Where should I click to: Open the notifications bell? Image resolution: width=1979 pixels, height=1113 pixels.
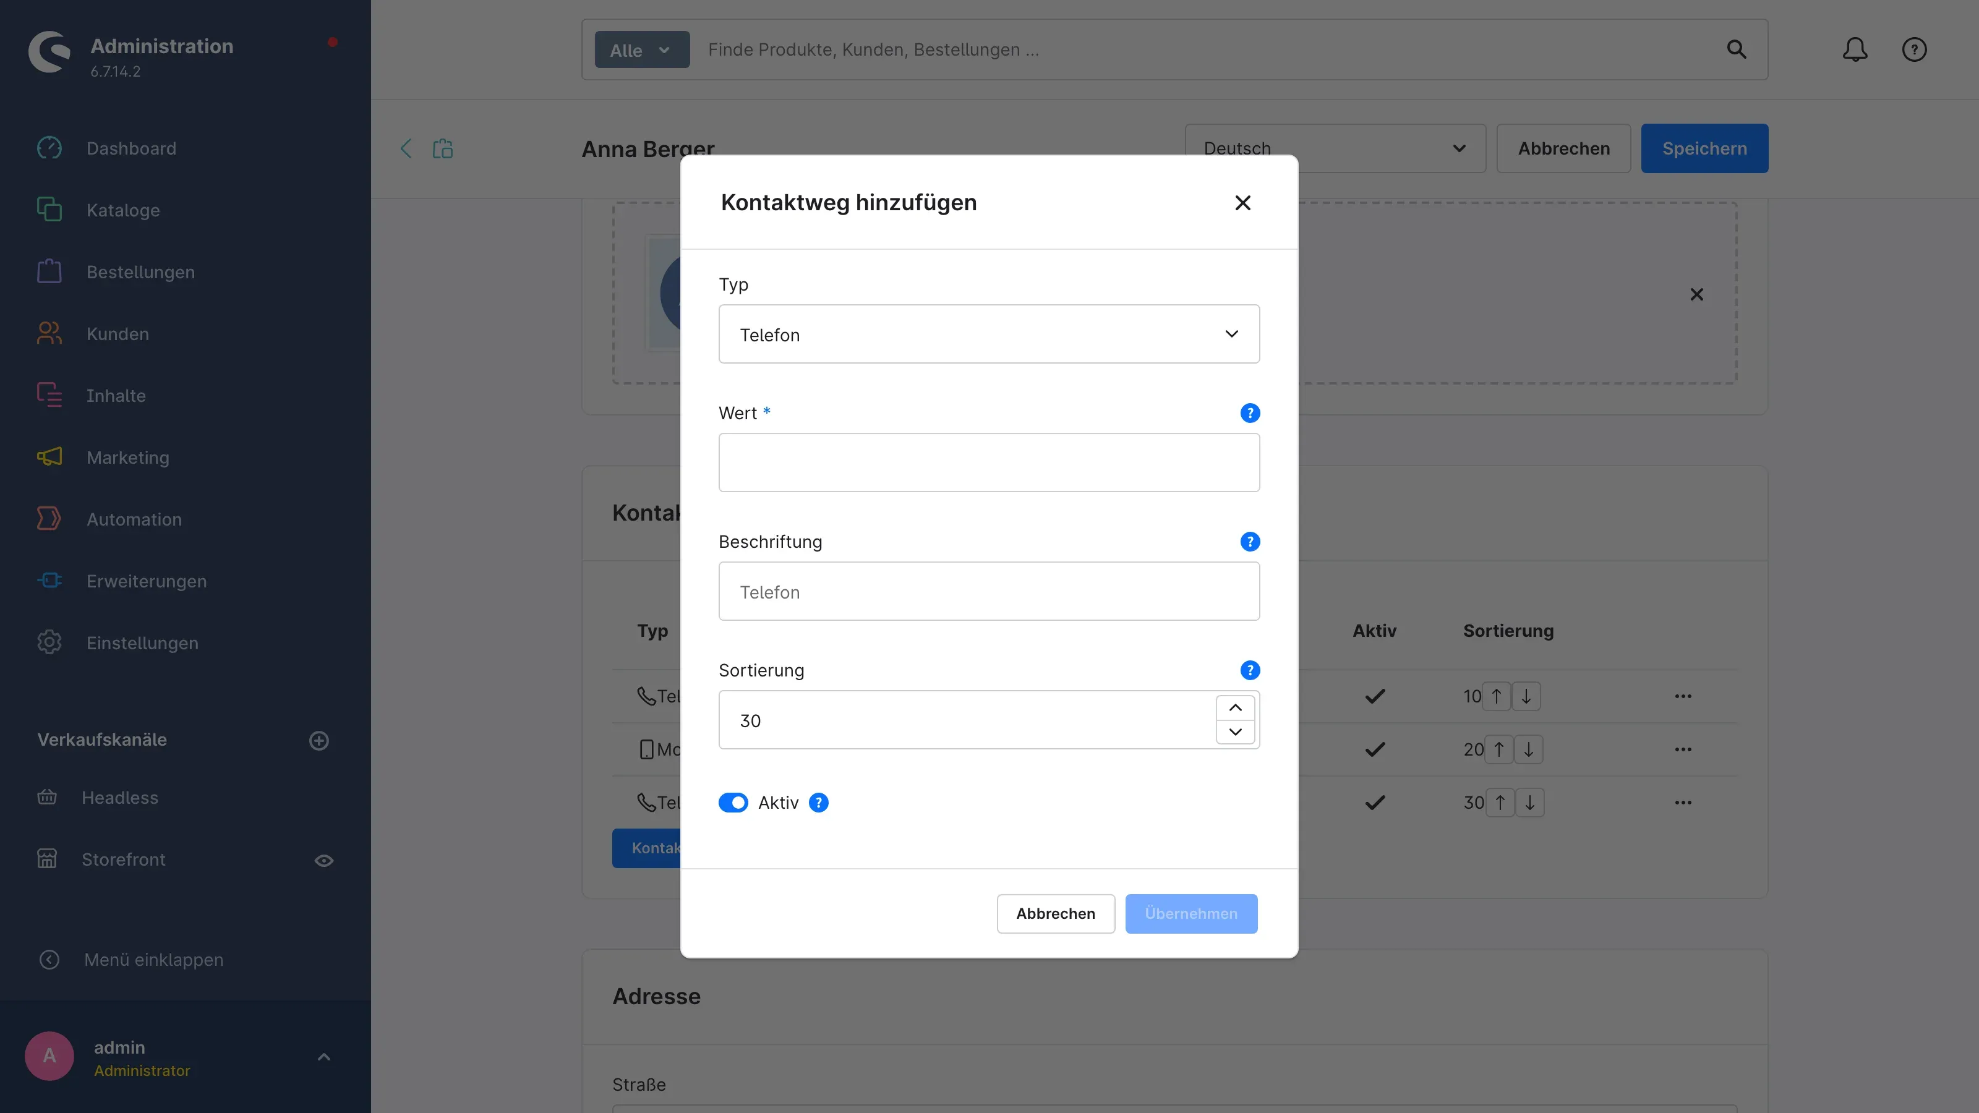(1855, 49)
